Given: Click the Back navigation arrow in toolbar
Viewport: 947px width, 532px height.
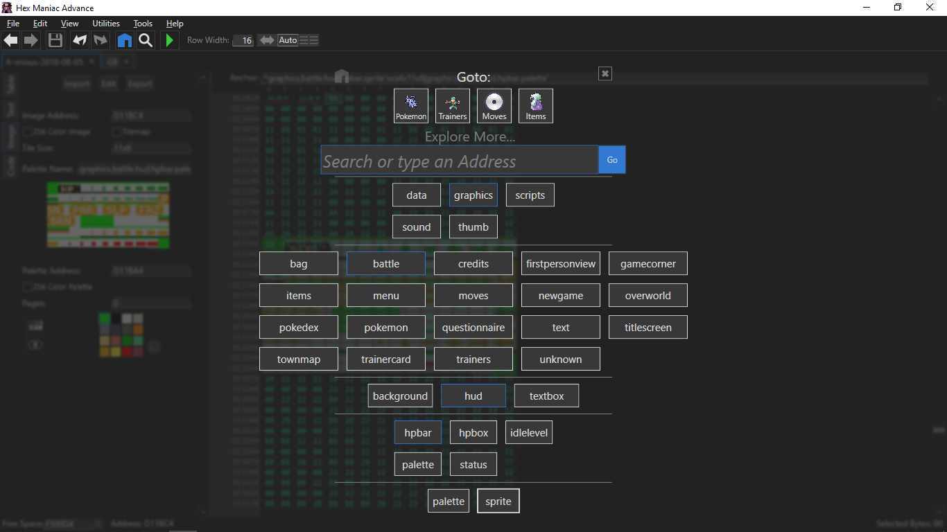Looking at the screenshot, I should pos(11,40).
